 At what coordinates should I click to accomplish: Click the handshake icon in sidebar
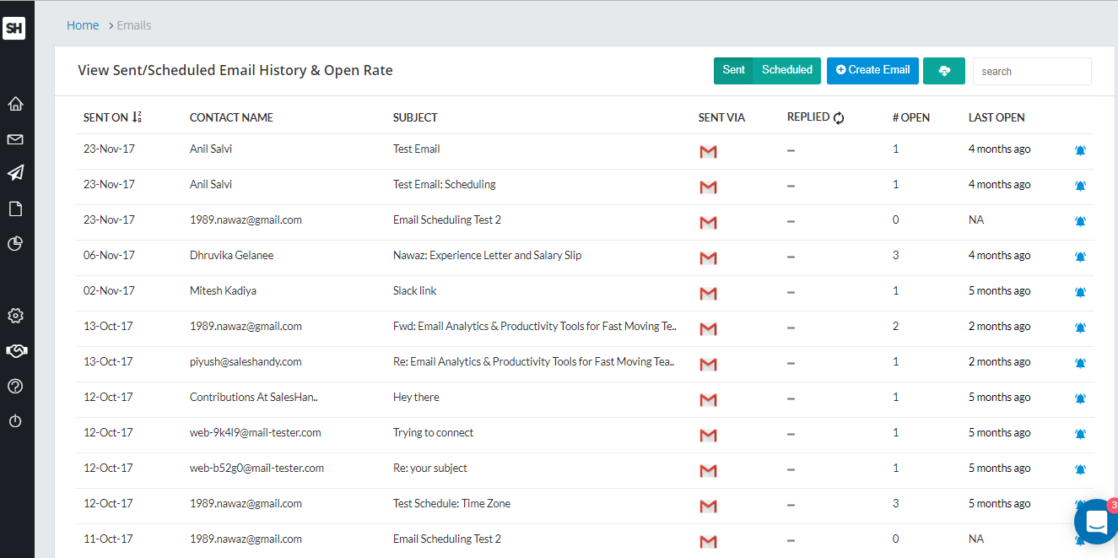pos(15,350)
